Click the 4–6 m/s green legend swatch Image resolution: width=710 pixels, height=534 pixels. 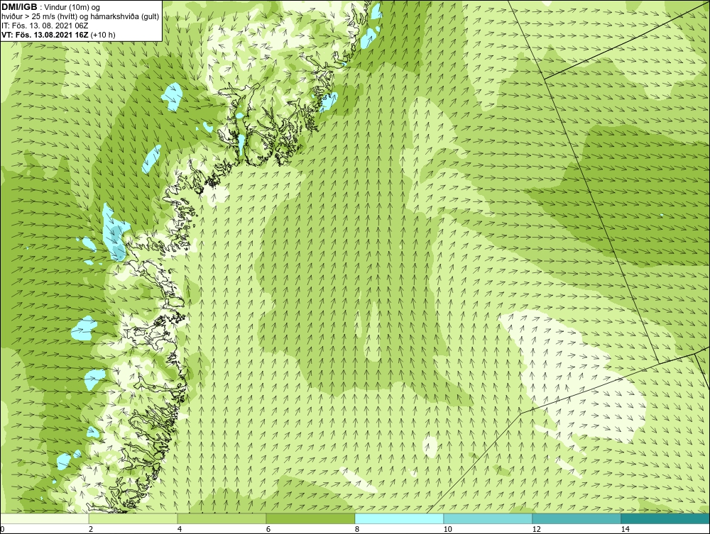(222, 518)
